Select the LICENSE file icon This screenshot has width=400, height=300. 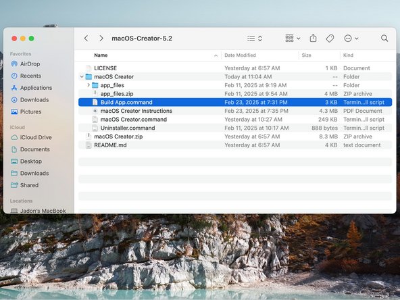pos(89,68)
